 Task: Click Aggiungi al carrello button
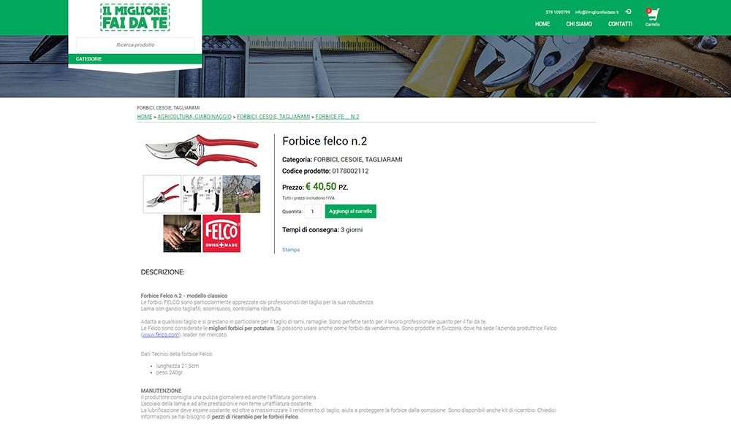pyautogui.click(x=351, y=211)
